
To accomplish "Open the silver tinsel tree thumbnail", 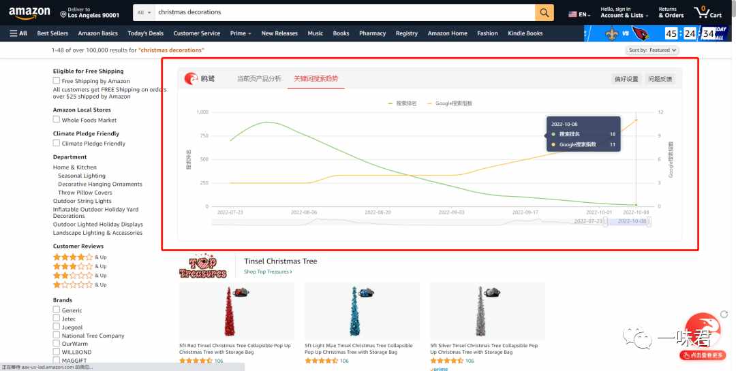I will [x=487, y=311].
